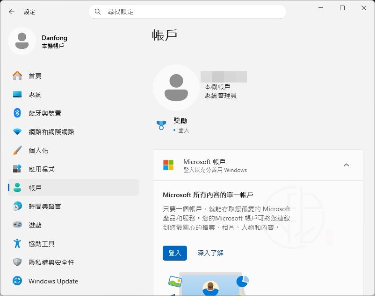This screenshot has height=296, width=375.
Task: Click the Wi-Fi network icon
Action: point(17,131)
